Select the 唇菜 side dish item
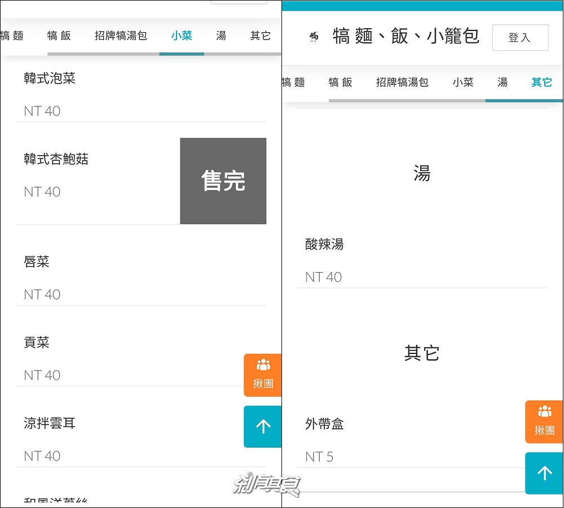The height and width of the screenshot is (508, 564). pyautogui.click(x=37, y=262)
